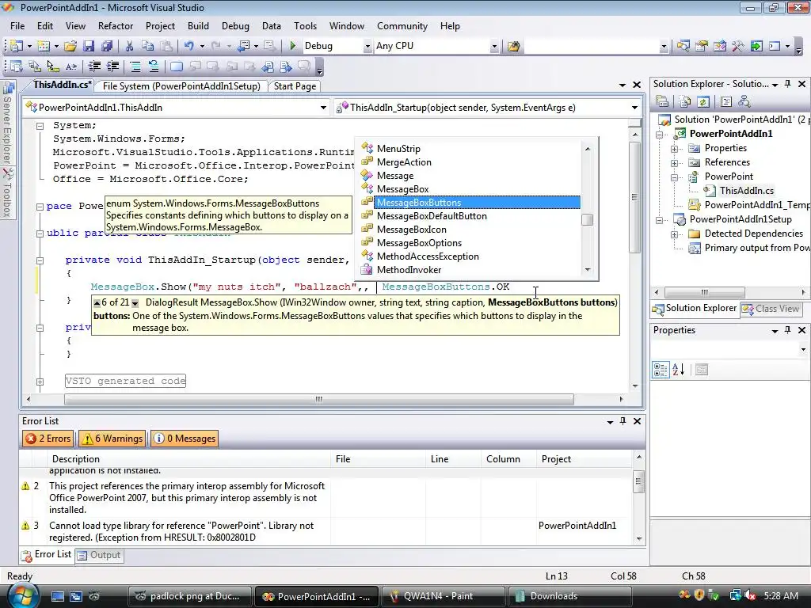Collapse the ThisAddIn_Startup method outline
The height and width of the screenshot is (608, 811).
40,260
